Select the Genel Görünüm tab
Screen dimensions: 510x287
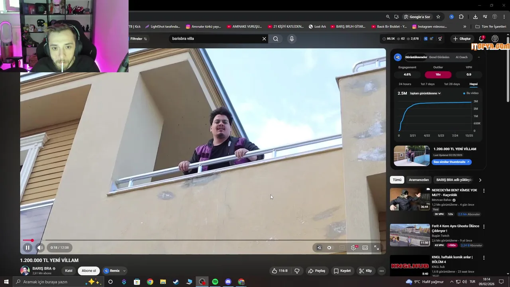pyautogui.click(x=439, y=57)
